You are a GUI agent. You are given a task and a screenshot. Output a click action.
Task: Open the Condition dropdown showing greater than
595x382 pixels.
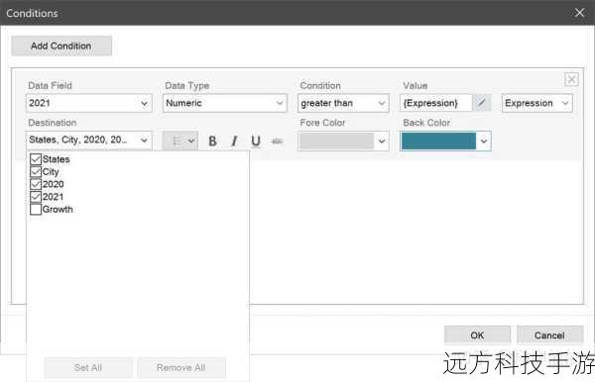(x=343, y=103)
